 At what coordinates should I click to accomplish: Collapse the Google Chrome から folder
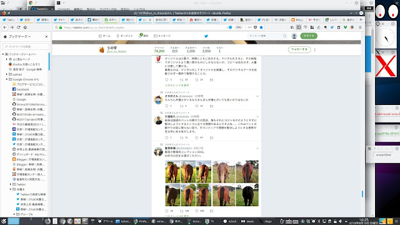[x=7, y=79]
